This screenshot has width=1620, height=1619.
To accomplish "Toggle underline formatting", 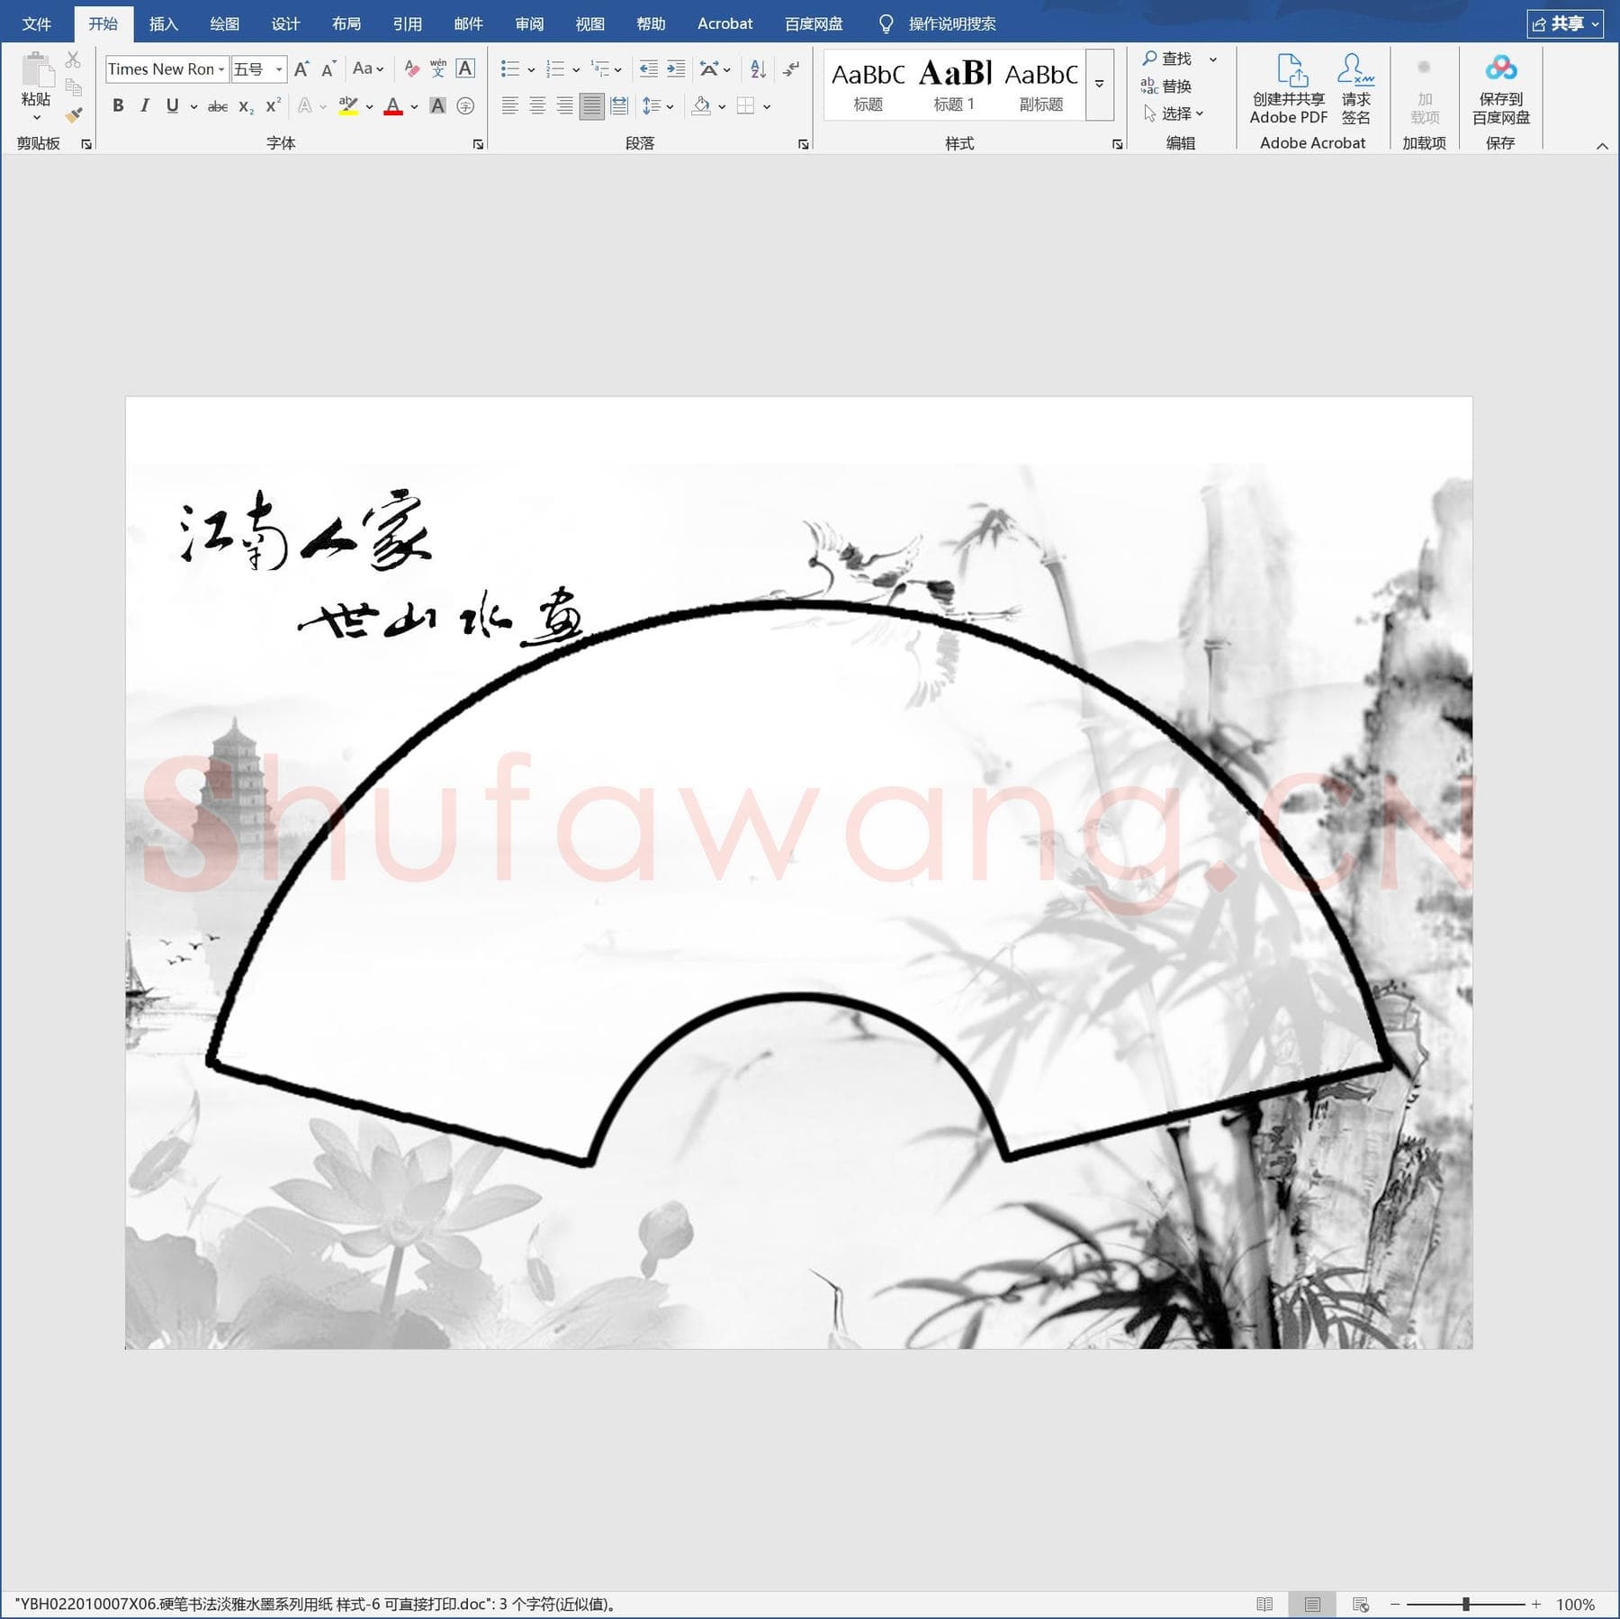I will tap(172, 106).
